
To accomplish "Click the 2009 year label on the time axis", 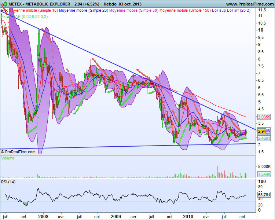I will 116,217.
